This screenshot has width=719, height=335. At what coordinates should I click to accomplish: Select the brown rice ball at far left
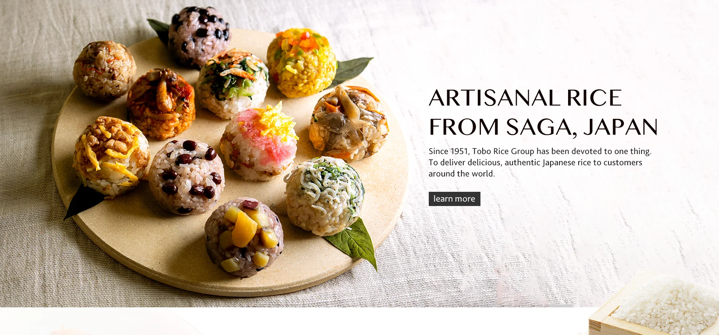[104, 70]
